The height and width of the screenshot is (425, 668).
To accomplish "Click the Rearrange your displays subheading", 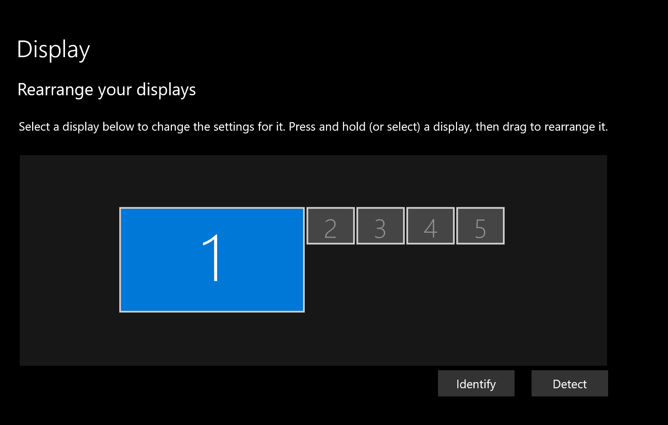I will tap(107, 89).
